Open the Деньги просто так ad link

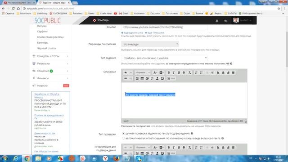coord(45,133)
